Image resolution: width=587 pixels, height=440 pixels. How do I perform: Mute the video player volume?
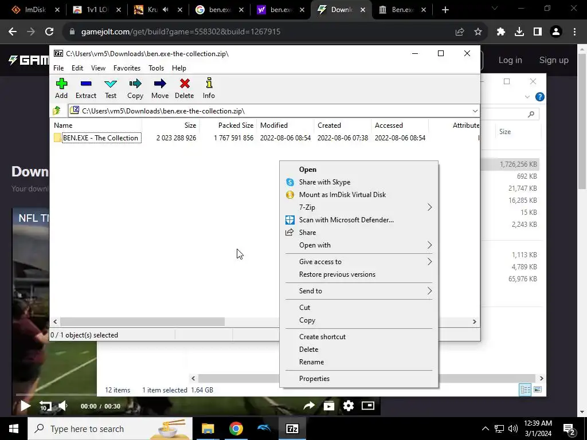[x=63, y=406]
